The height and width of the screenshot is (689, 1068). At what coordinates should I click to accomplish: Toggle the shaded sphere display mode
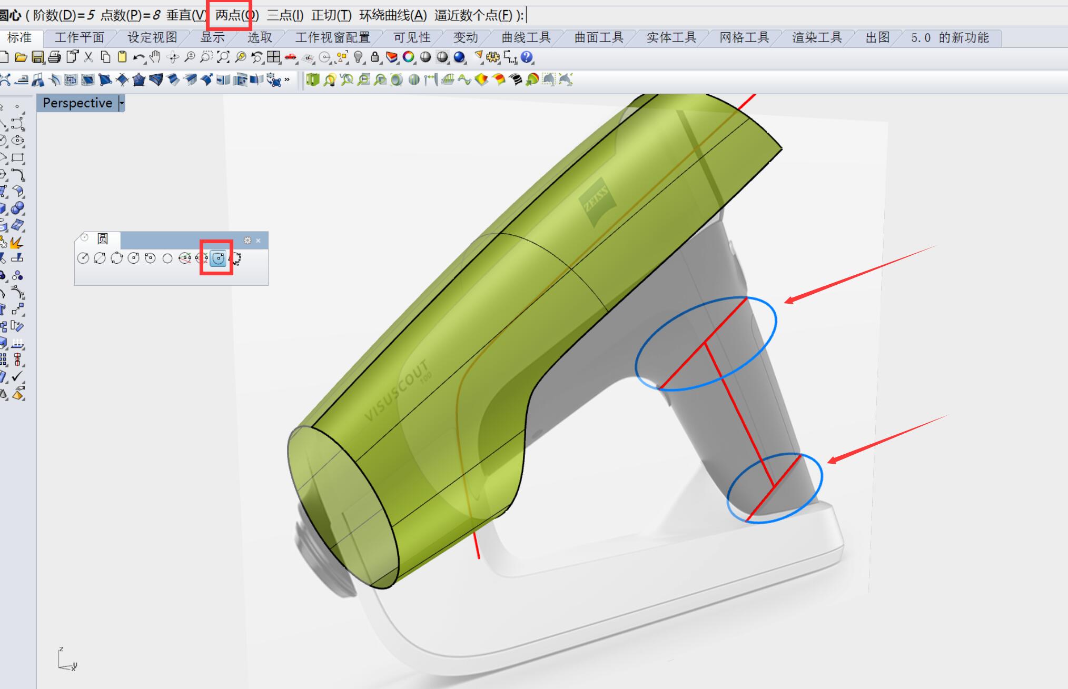coord(426,57)
